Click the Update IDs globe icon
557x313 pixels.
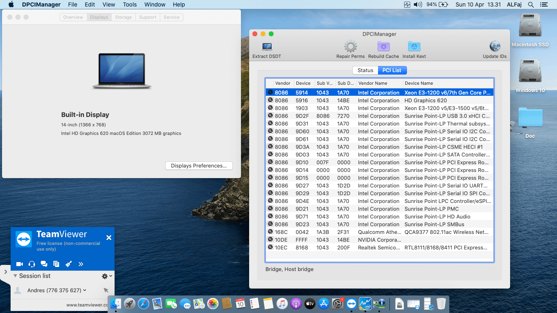pyautogui.click(x=495, y=46)
